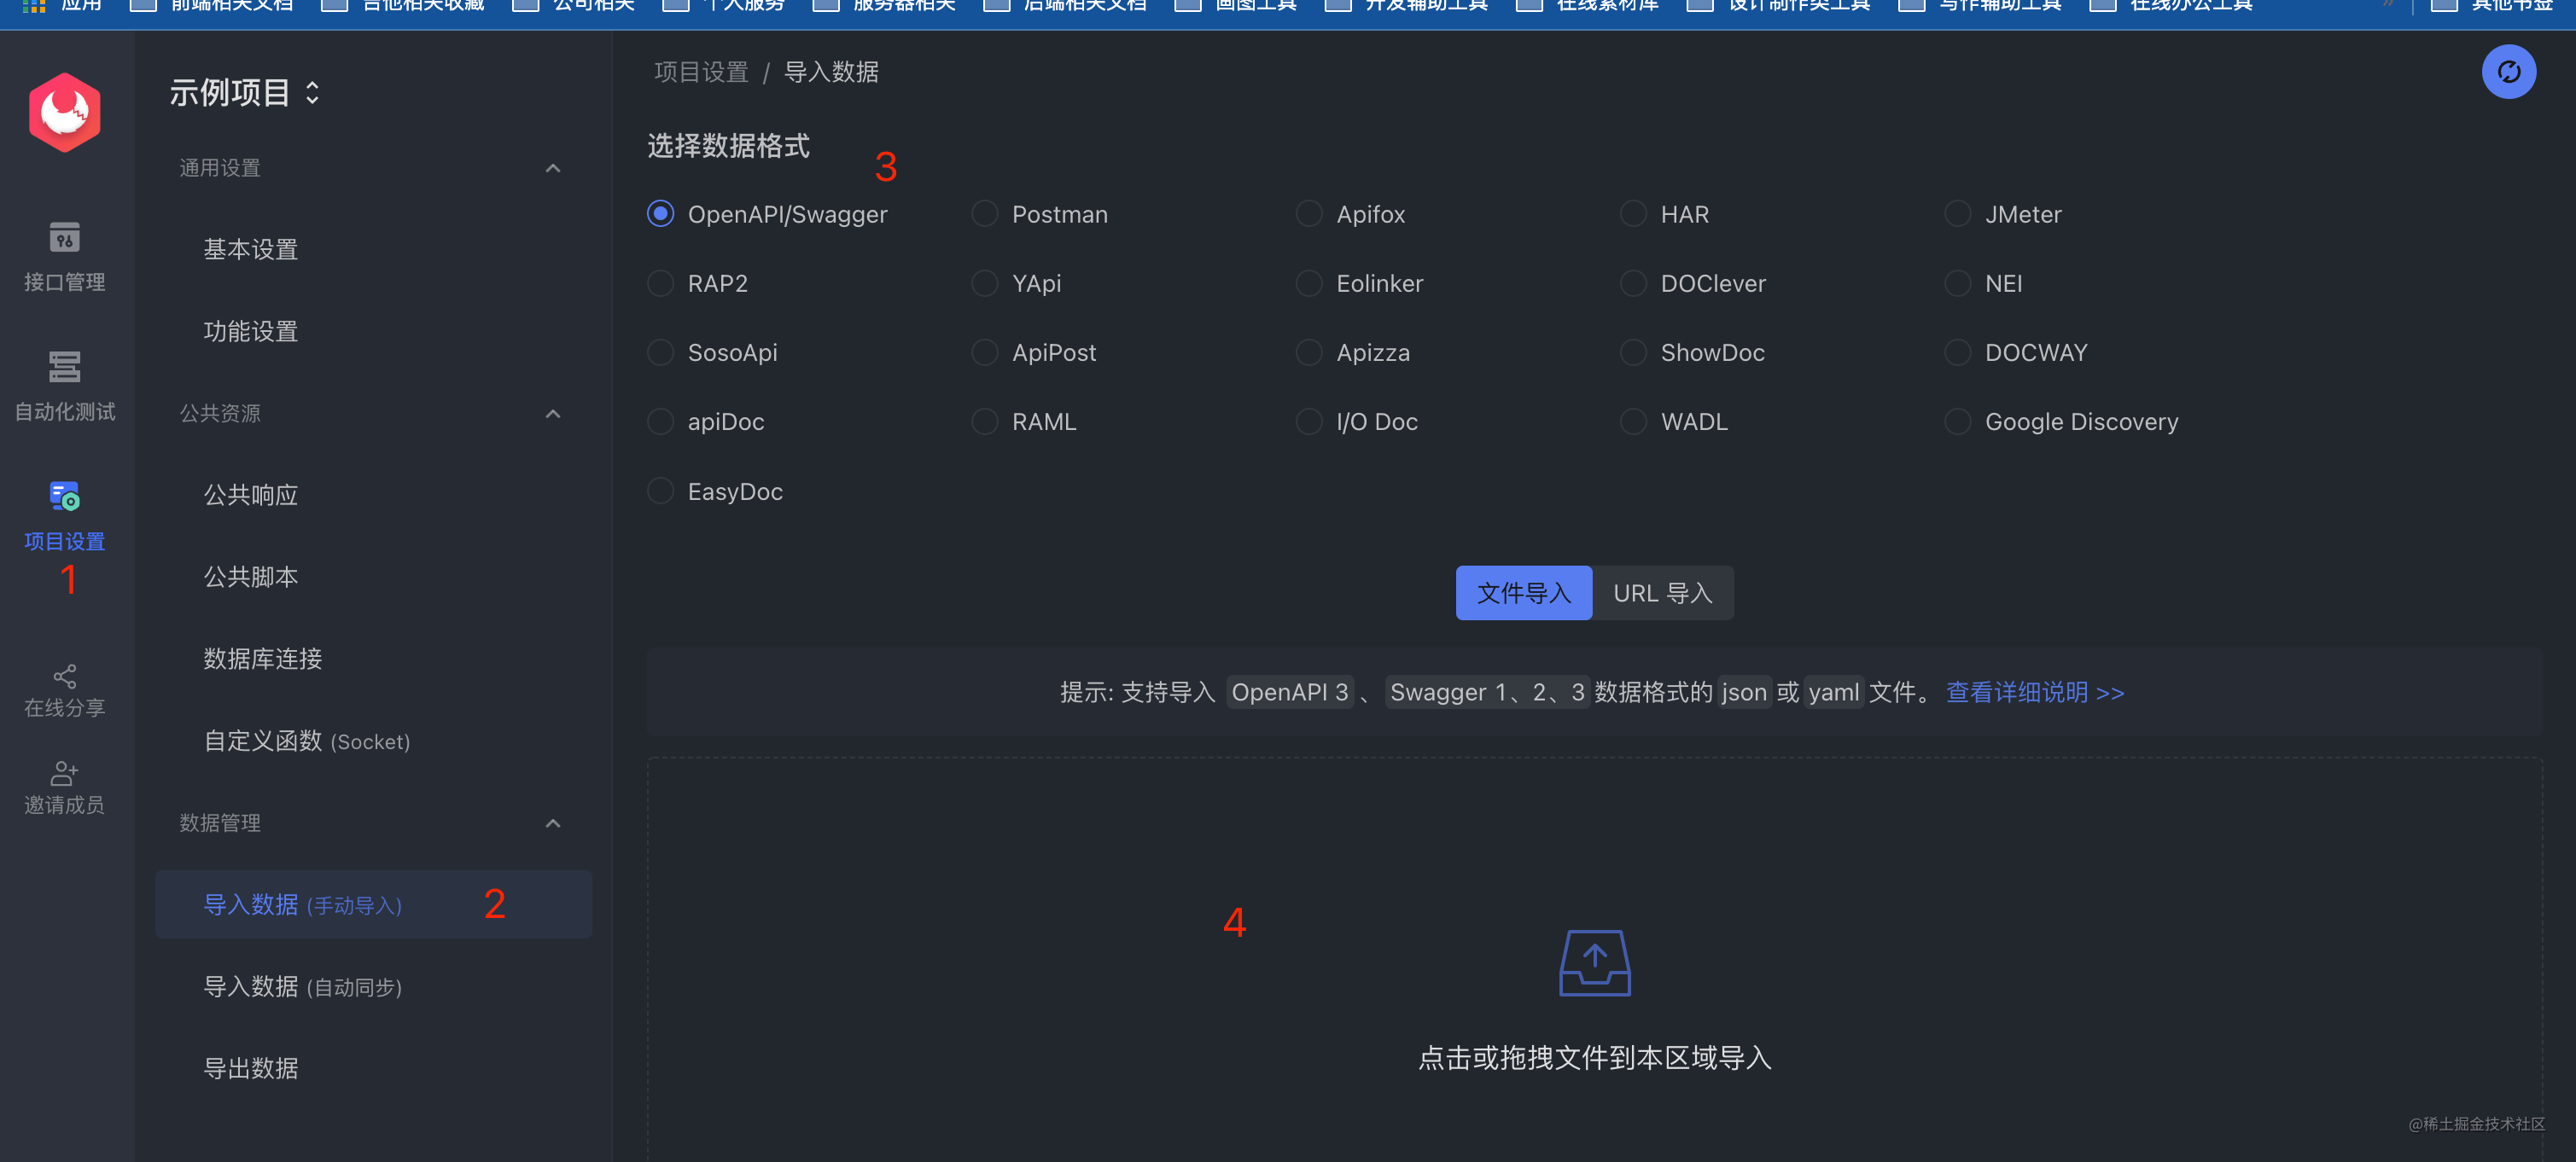
Task: Choose the HAR format radio button
Action: [1633, 214]
